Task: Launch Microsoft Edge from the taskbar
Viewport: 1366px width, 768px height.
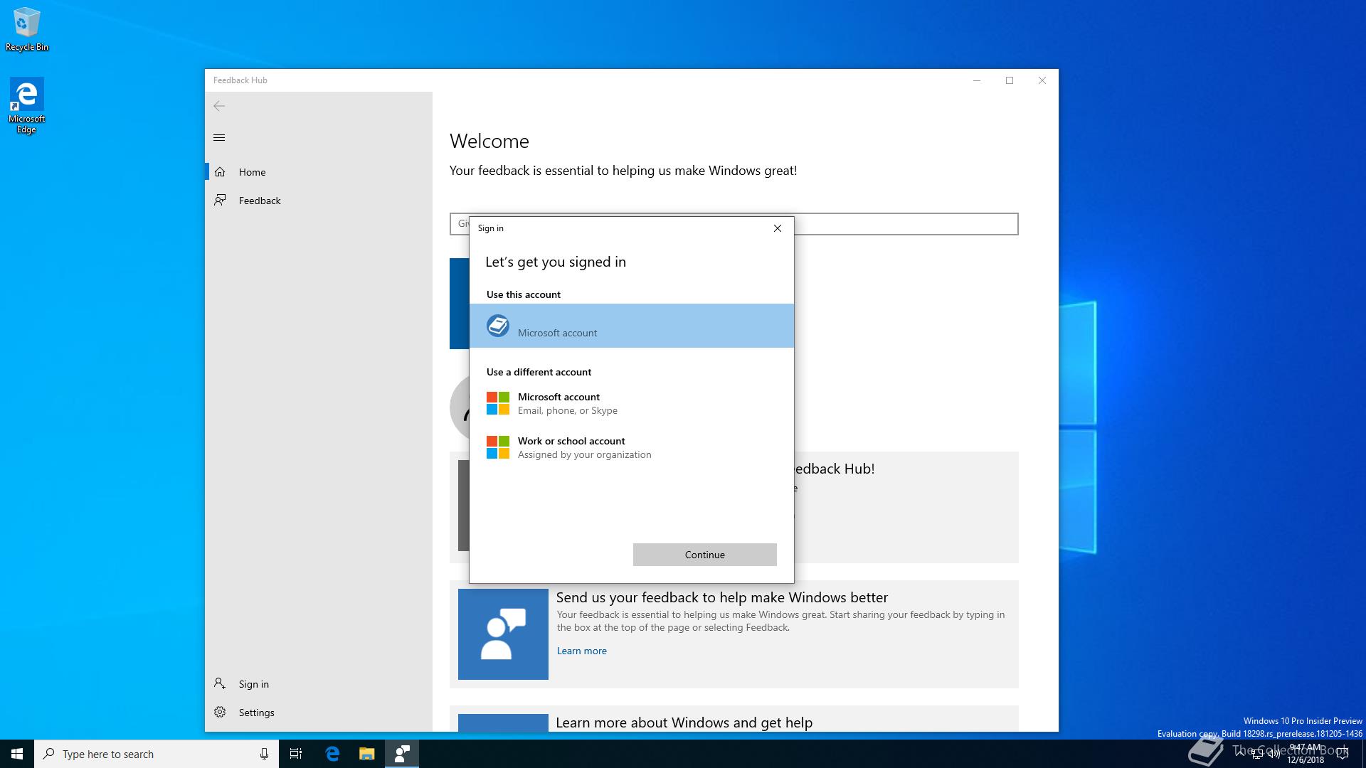Action: click(332, 754)
